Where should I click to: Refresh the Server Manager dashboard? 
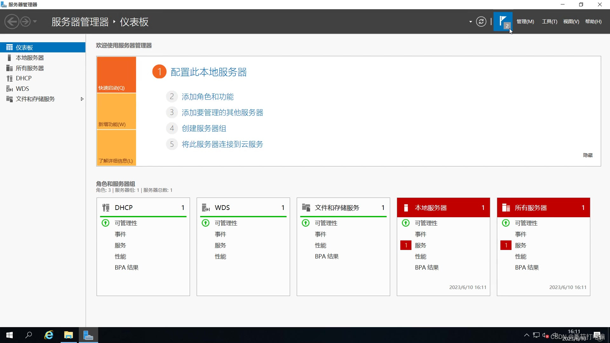tap(481, 22)
